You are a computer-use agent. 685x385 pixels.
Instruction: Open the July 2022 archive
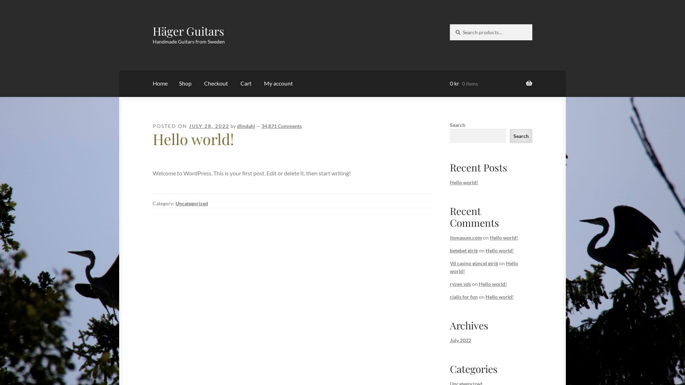460,340
